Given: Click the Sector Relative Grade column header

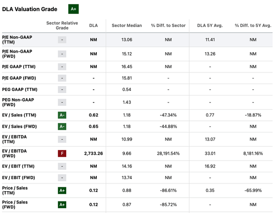Looking at the screenshot, I should [x=62, y=25].
